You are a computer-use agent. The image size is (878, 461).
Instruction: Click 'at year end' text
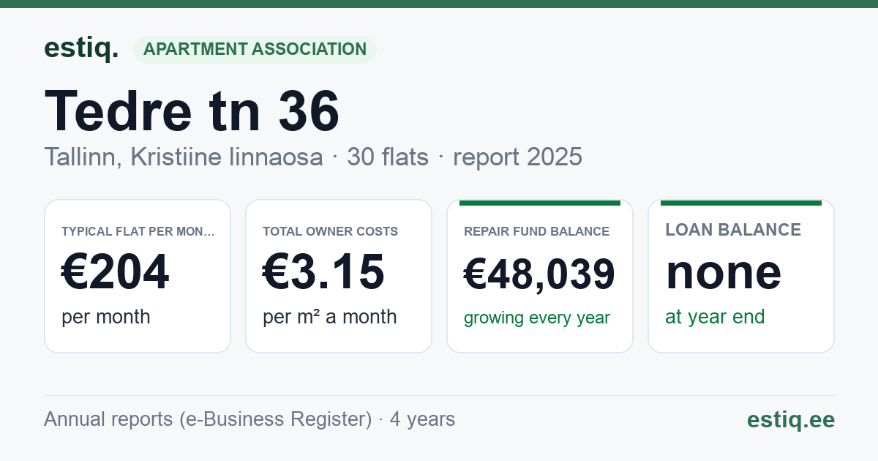pyautogui.click(x=715, y=317)
